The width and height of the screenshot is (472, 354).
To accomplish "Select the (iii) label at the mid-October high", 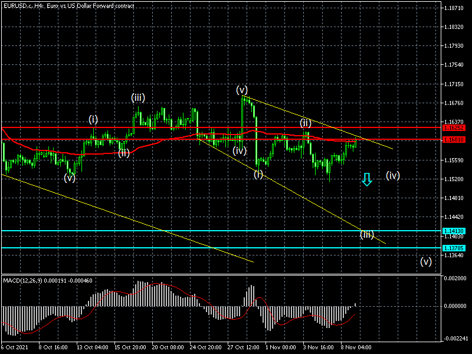I will 138,97.
